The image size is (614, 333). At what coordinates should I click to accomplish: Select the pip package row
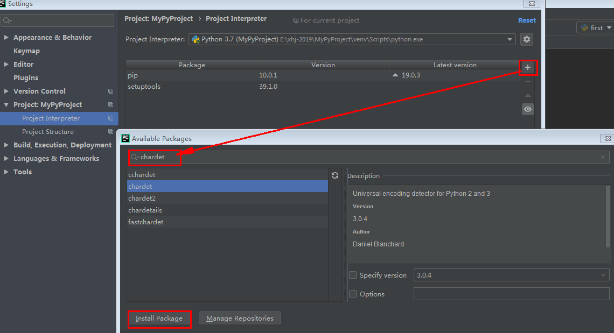(x=324, y=75)
